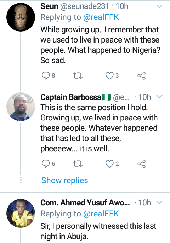Share Seun's tweet using share icon
The height and width of the screenshot is (243, 170).
pos(142,76)
